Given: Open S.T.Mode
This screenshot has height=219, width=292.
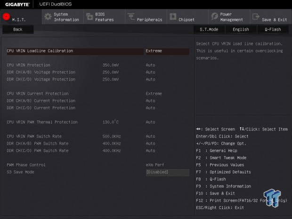Looking at the screenshot, I should coord(209,29).
